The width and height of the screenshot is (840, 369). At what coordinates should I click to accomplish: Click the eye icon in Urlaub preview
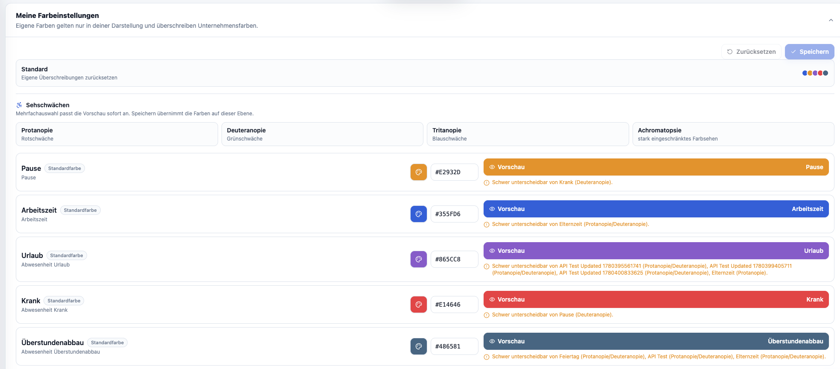[x=492, y=251]
